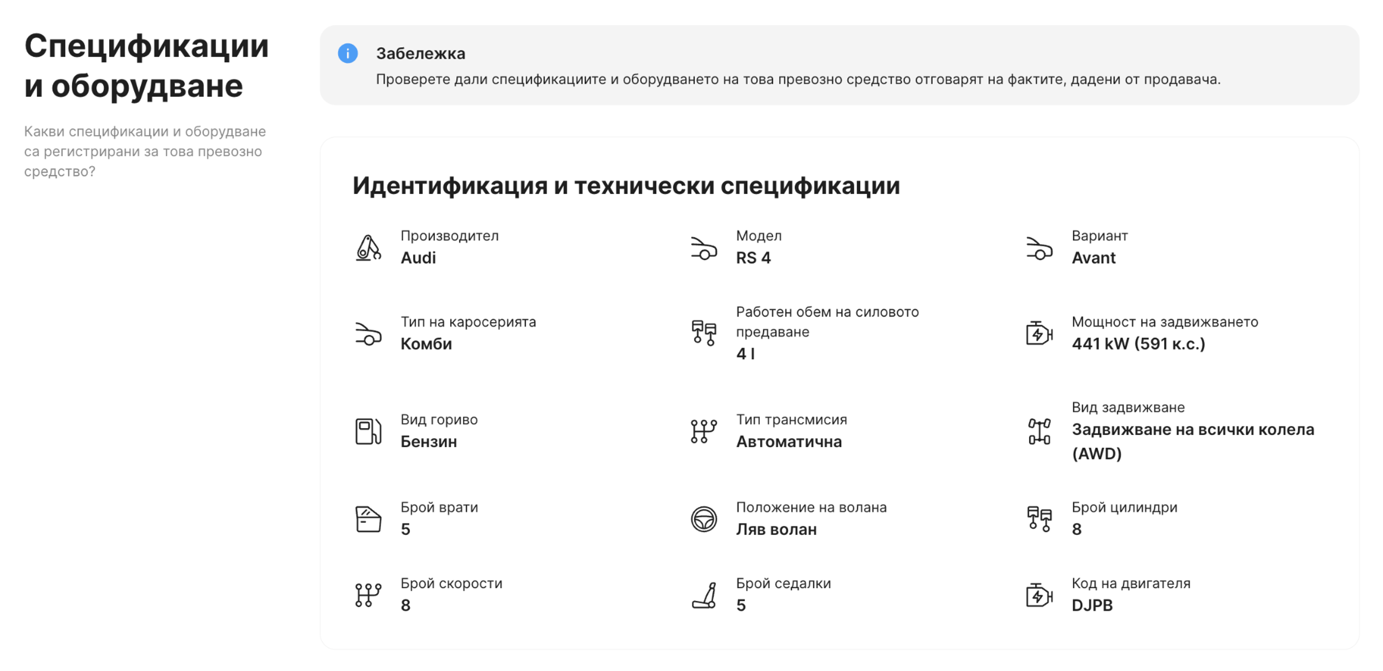Select the body type value Комби
This screenshot has height=671, width=1383.
426,343
